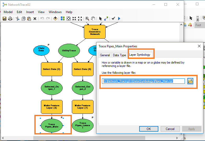Select the Make Feature Layer (7) tool
Screen dimensions: 205x141
click(83, 107)
